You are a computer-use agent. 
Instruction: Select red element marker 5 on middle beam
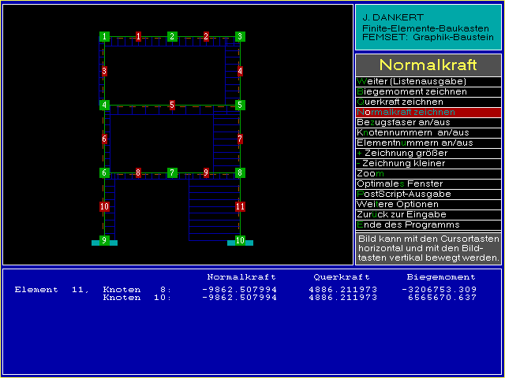[172, 105]
